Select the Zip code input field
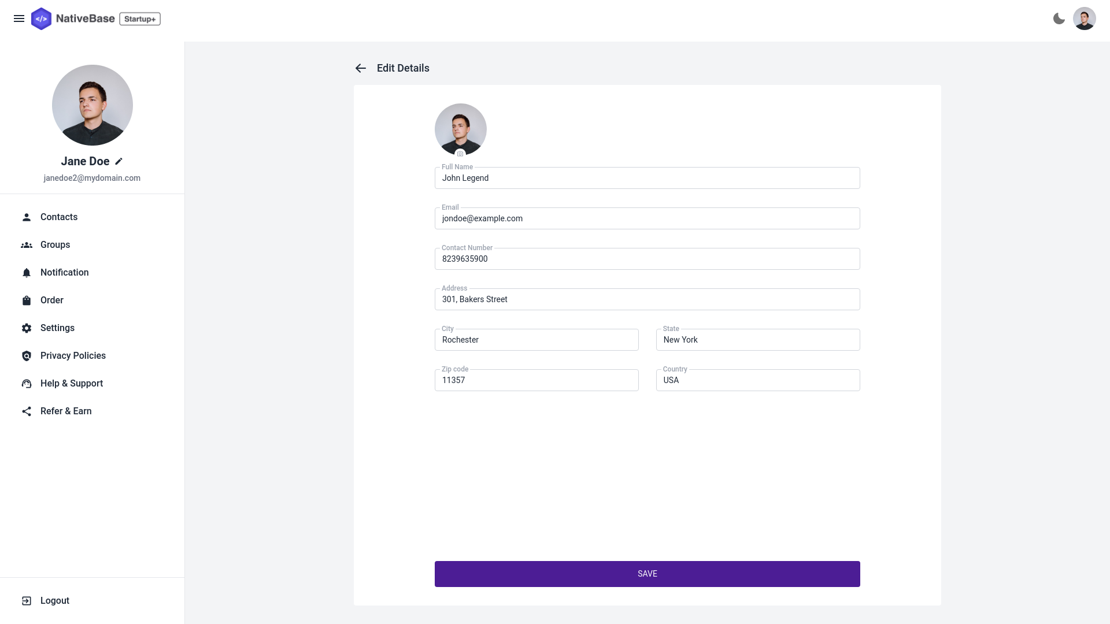 tap(536, 380)
